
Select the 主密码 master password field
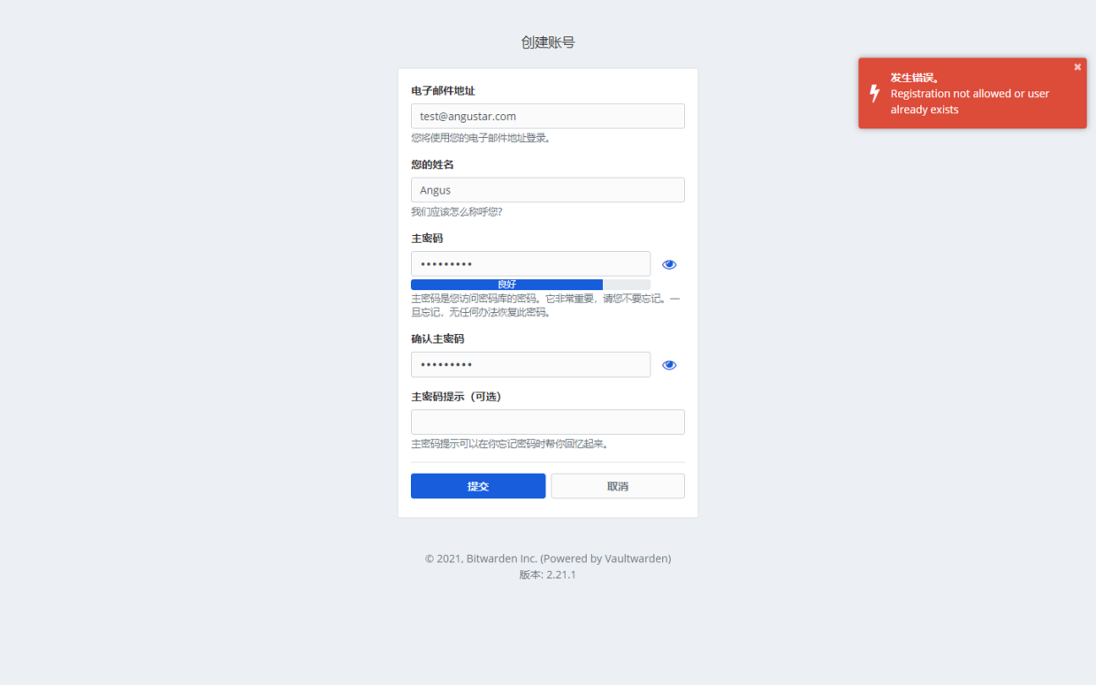[530, 264]
